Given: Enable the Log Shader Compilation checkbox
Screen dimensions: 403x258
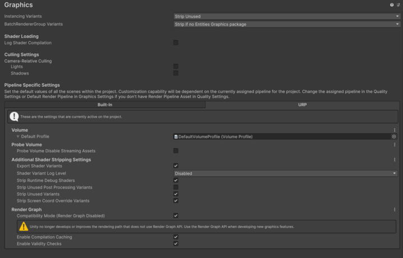Looking at the screenshot, I should pyautogui.click(x=176, y=43).
